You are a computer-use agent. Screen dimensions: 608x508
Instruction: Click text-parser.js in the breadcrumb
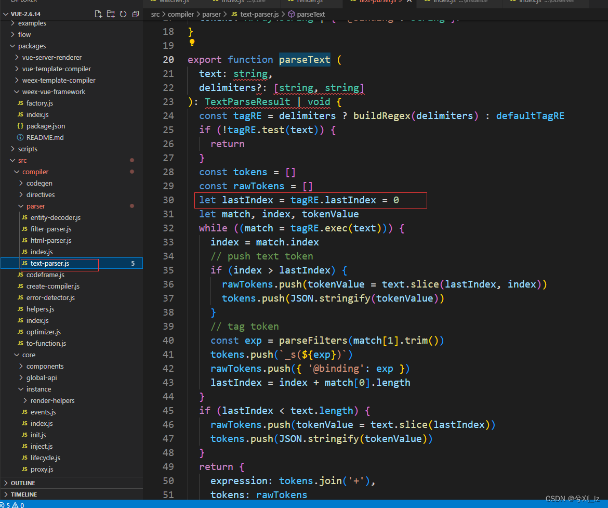(259, 15)
